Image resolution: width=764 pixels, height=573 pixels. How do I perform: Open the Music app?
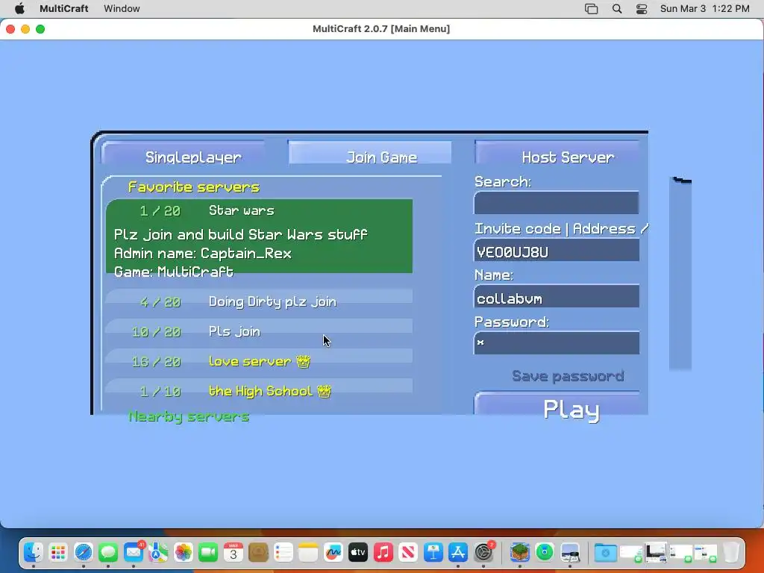[x=383, y=552]
